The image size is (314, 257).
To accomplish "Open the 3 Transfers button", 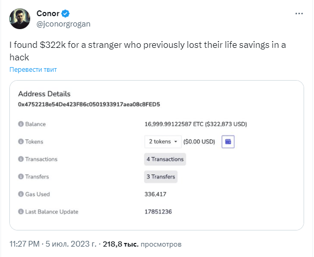I will point(161,177).
